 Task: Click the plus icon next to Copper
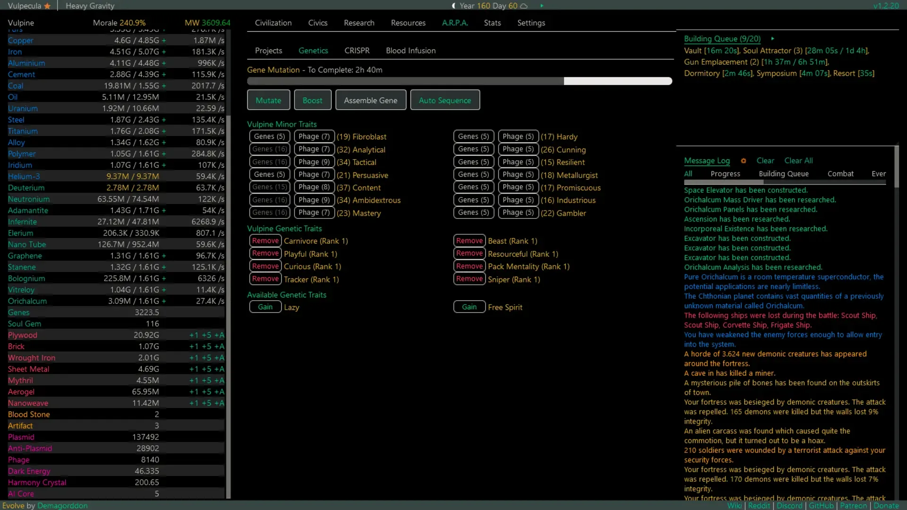click(x=164, y=41)
